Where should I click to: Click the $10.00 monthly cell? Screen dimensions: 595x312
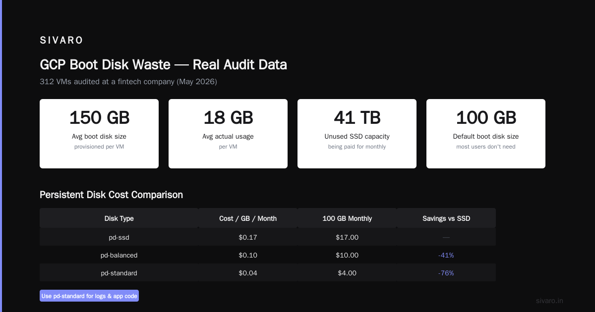click(x=347, y=255)
